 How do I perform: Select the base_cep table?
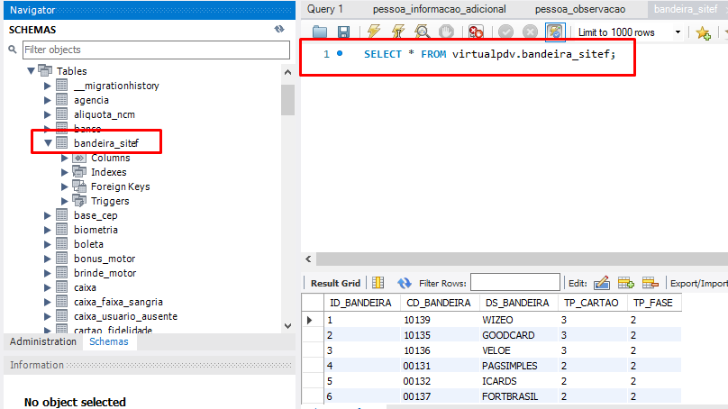point(96,215)
